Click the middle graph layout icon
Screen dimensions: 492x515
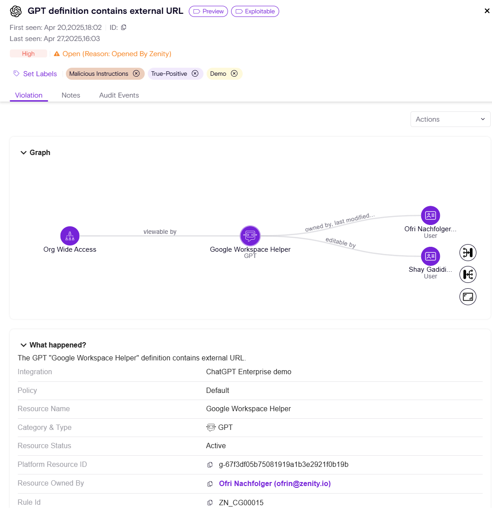click(x=468, y=274)
